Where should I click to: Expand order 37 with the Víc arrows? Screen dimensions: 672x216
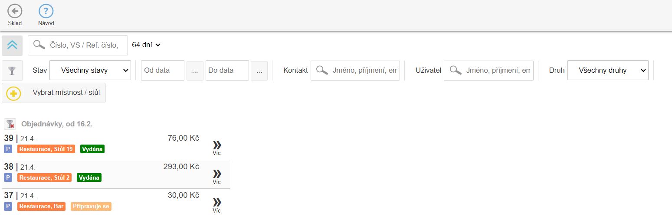[217, 204]
